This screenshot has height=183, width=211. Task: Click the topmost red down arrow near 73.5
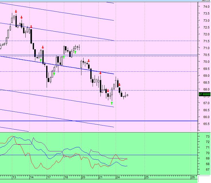click(x=16, y=11)
